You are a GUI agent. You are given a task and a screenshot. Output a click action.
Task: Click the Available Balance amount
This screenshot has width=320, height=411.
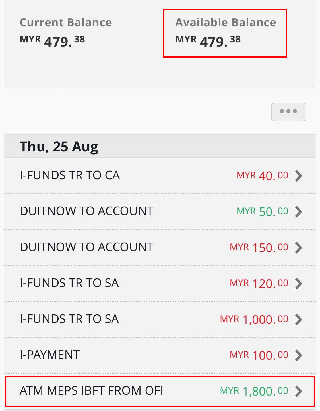[x=208, y=41]
